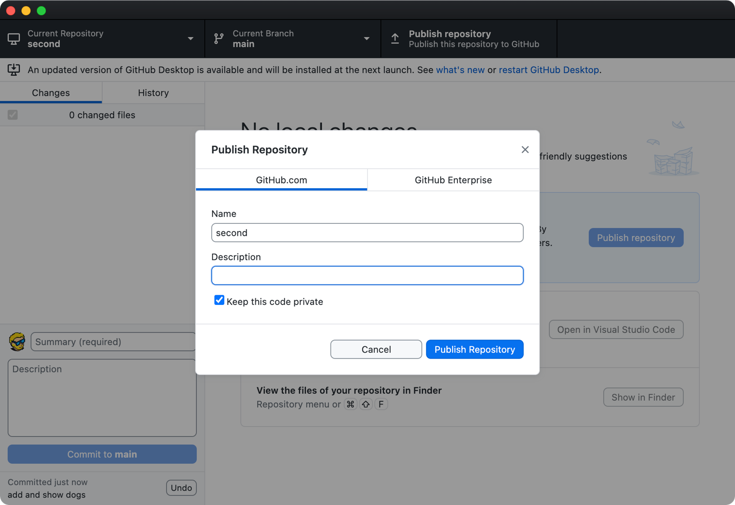The width and height of the screenshot is (735, 505).
Task: Close the Publish Repository dialog
Action: [x=525, y=150]
